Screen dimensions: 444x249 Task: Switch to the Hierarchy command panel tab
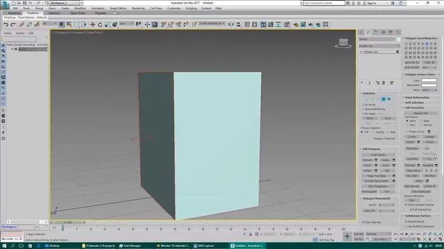(x=376, y=33)
